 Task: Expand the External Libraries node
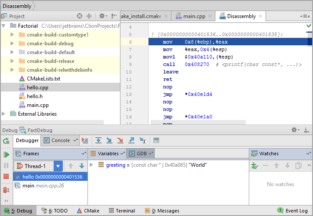pyautogui.click(x=4, y=114)
